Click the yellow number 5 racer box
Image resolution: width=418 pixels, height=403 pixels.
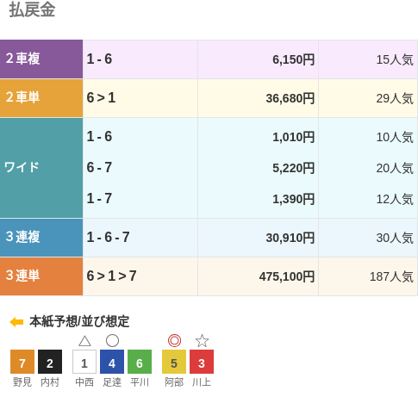(174, 362)
